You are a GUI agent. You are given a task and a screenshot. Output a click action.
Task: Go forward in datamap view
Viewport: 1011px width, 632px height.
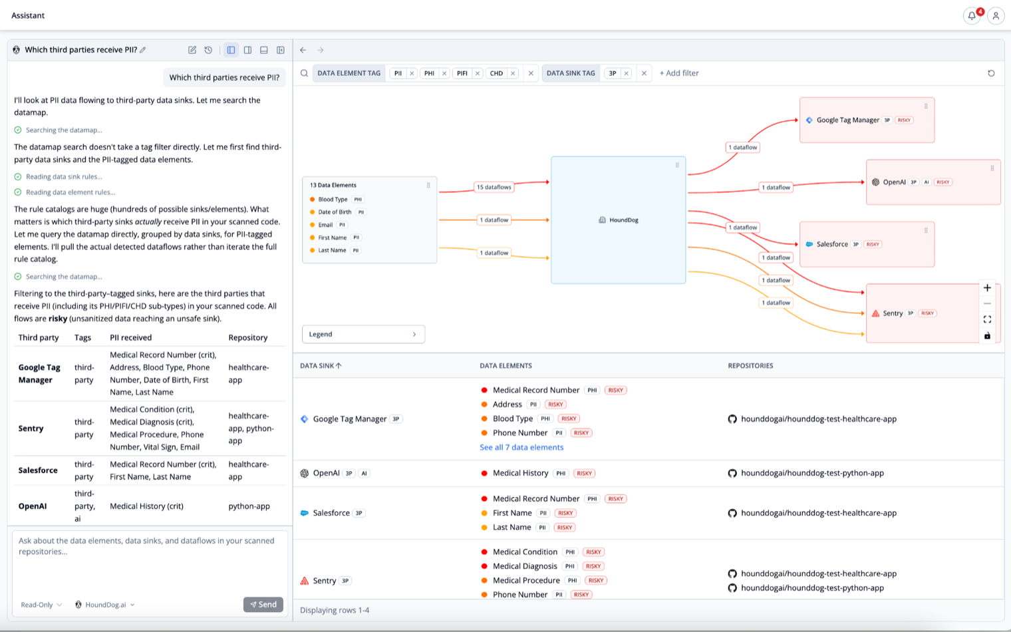pos(321,50)
